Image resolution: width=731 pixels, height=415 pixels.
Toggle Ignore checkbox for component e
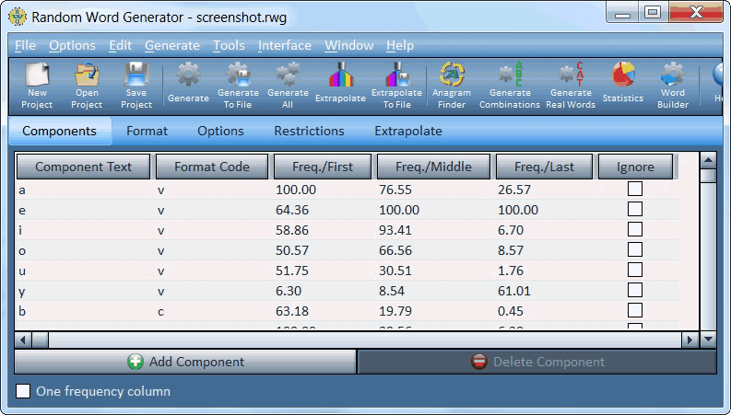[x=635, y=210]
